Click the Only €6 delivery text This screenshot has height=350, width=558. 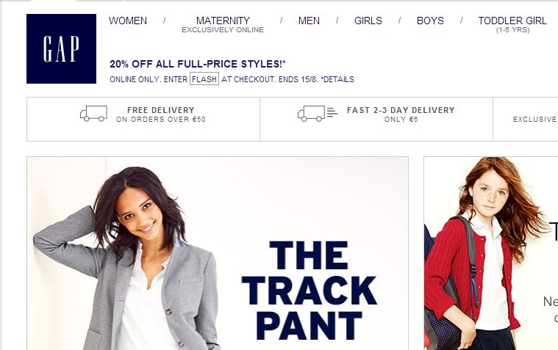[401, 120]
